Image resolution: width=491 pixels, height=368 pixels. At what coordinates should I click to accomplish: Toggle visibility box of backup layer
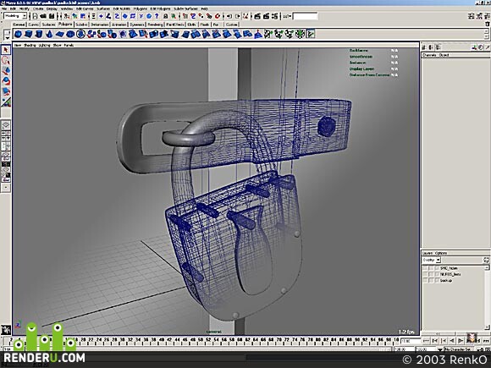(x=425, y=281)
